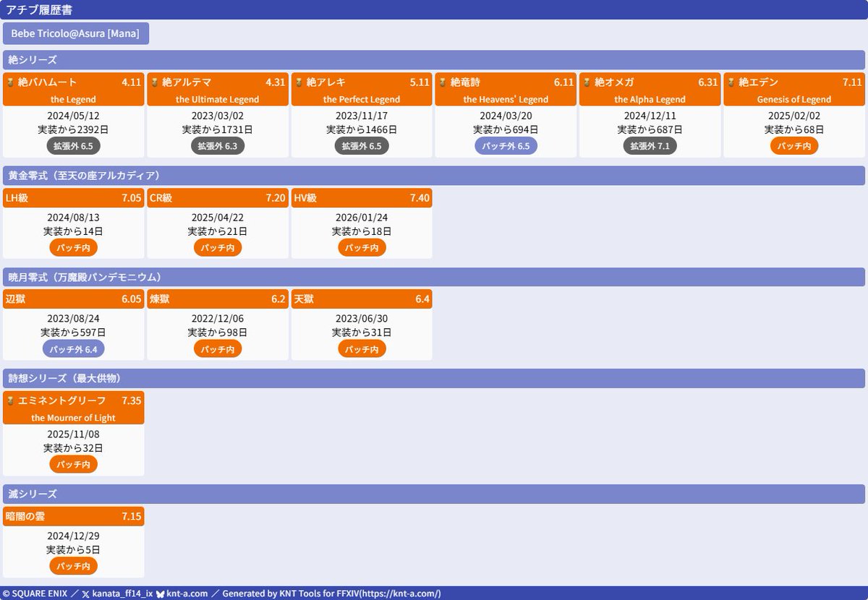Select the CR級 card header
Screen dimensions: 868x600
[x=218, y=198]
